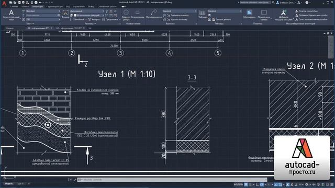
Task: Toggle ortho mode in the status bar
Action: pos(258,184)
